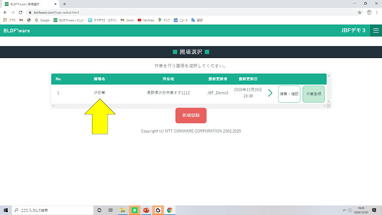Image resolution: width=382 pixels, height=215 pixels.
Task: Click the Gmail M icon bookmark next to アプリ
Action: point(21,20)
